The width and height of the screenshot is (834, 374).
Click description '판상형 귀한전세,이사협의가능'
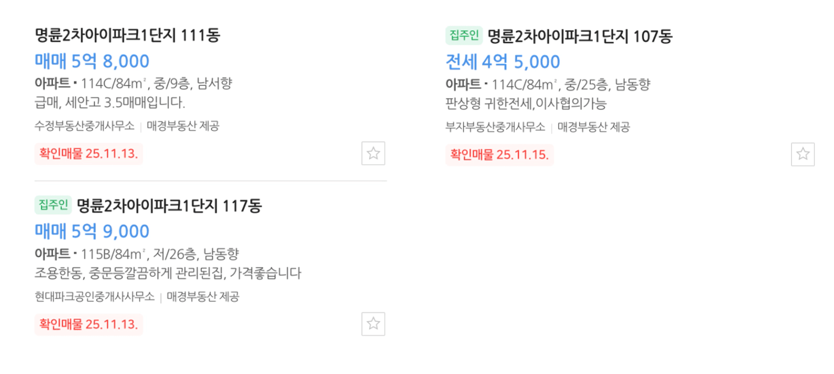(526, 104)
